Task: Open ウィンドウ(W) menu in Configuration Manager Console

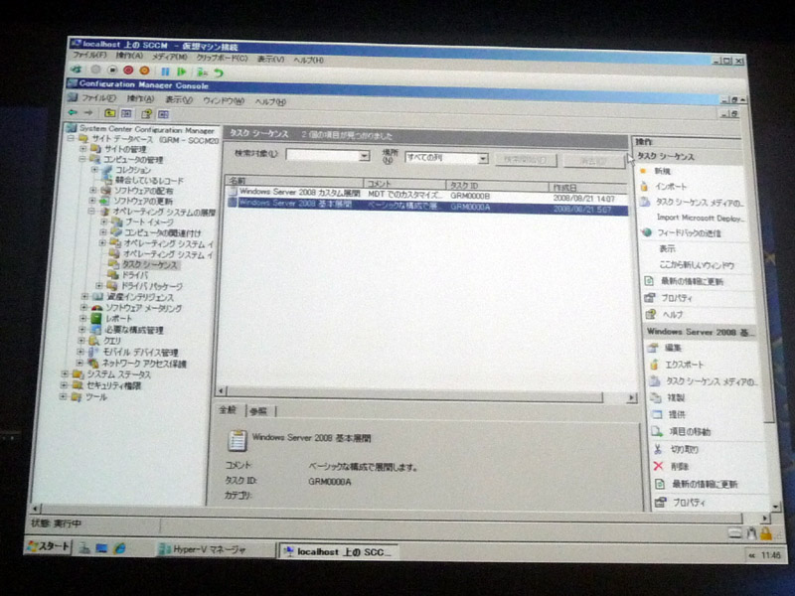Action: click(224, 101)
